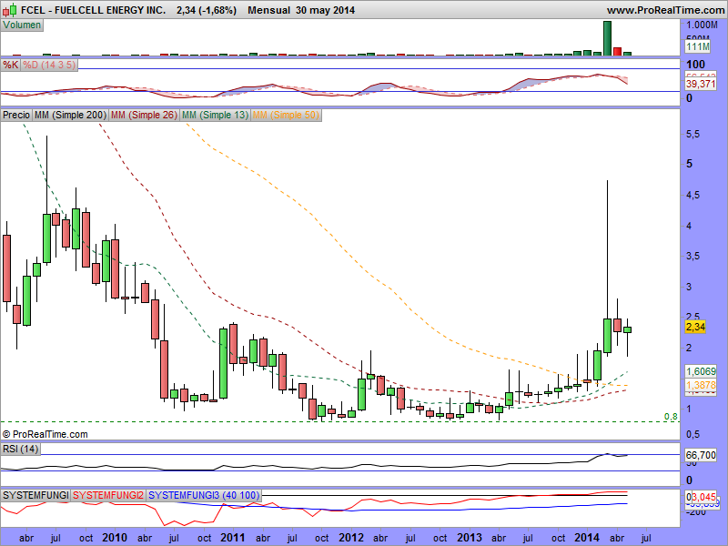728x546 pixels.
Task: Click the 3,045 SYSTEMFUNGI value tag
Action: coord(703,497)
